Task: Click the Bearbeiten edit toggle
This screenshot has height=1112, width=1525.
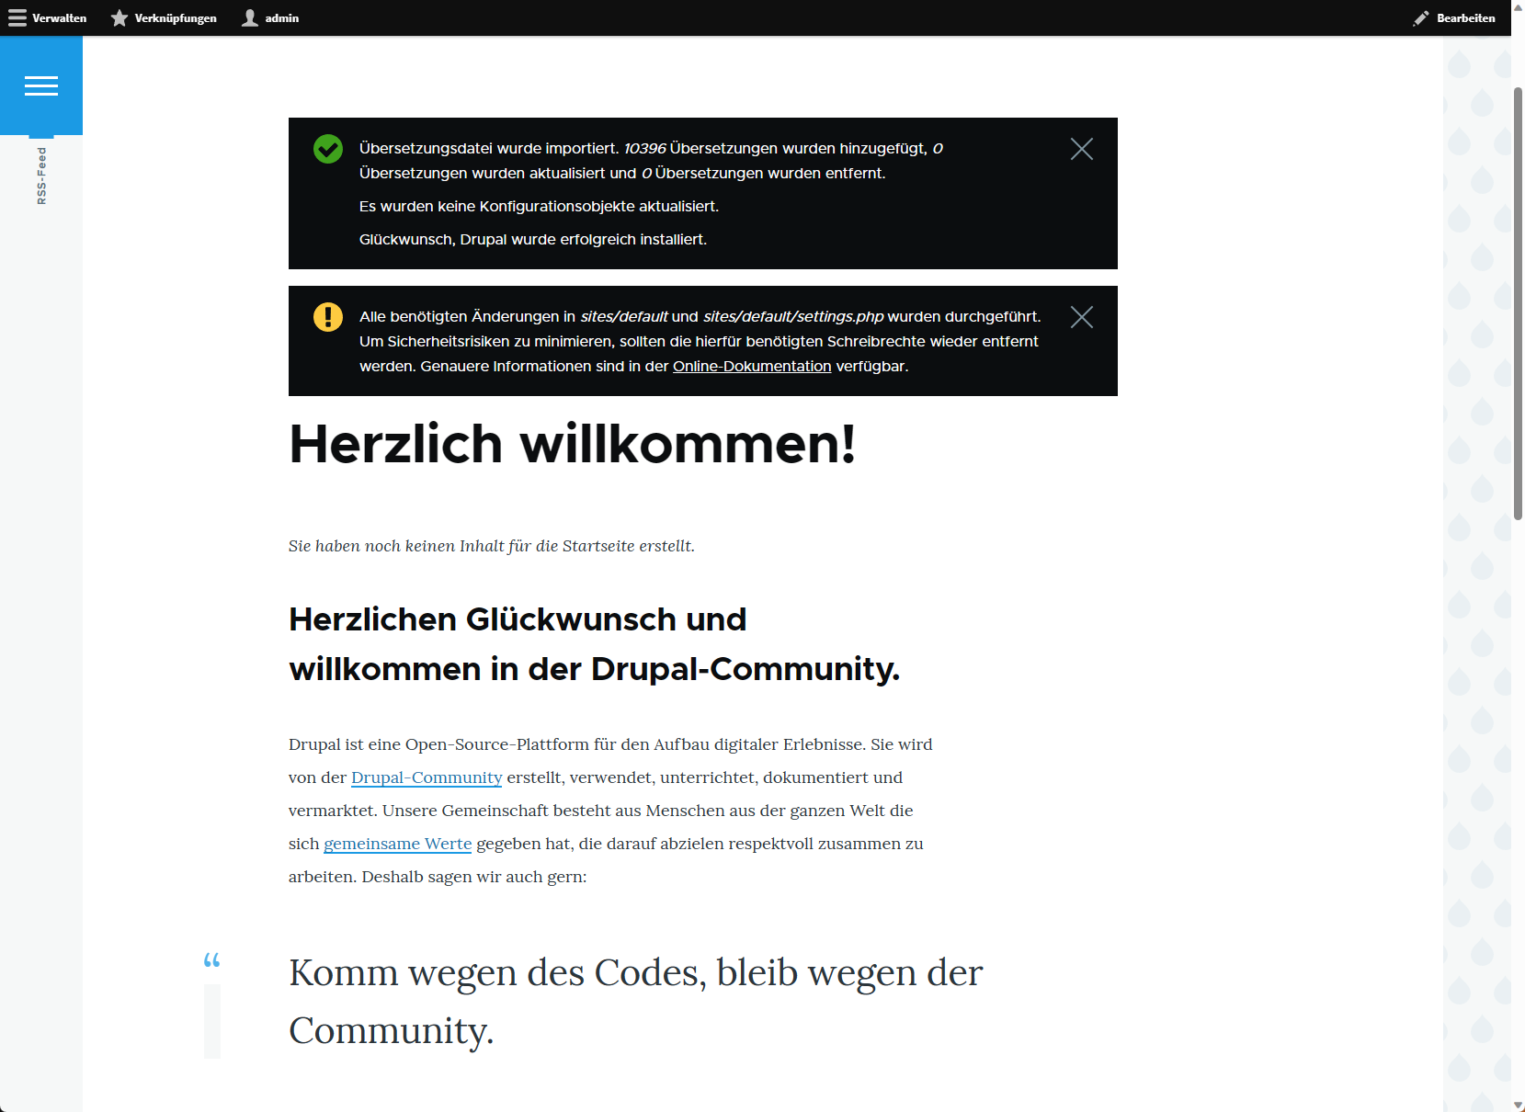Action: click(x=1454, y=18)
